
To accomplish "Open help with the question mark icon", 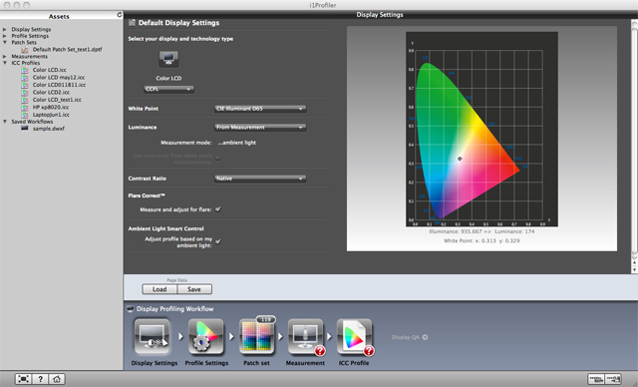I will click(x=40, y=379).
